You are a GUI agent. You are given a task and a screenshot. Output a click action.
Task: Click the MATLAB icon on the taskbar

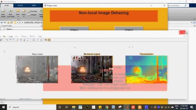click(126, 107)
